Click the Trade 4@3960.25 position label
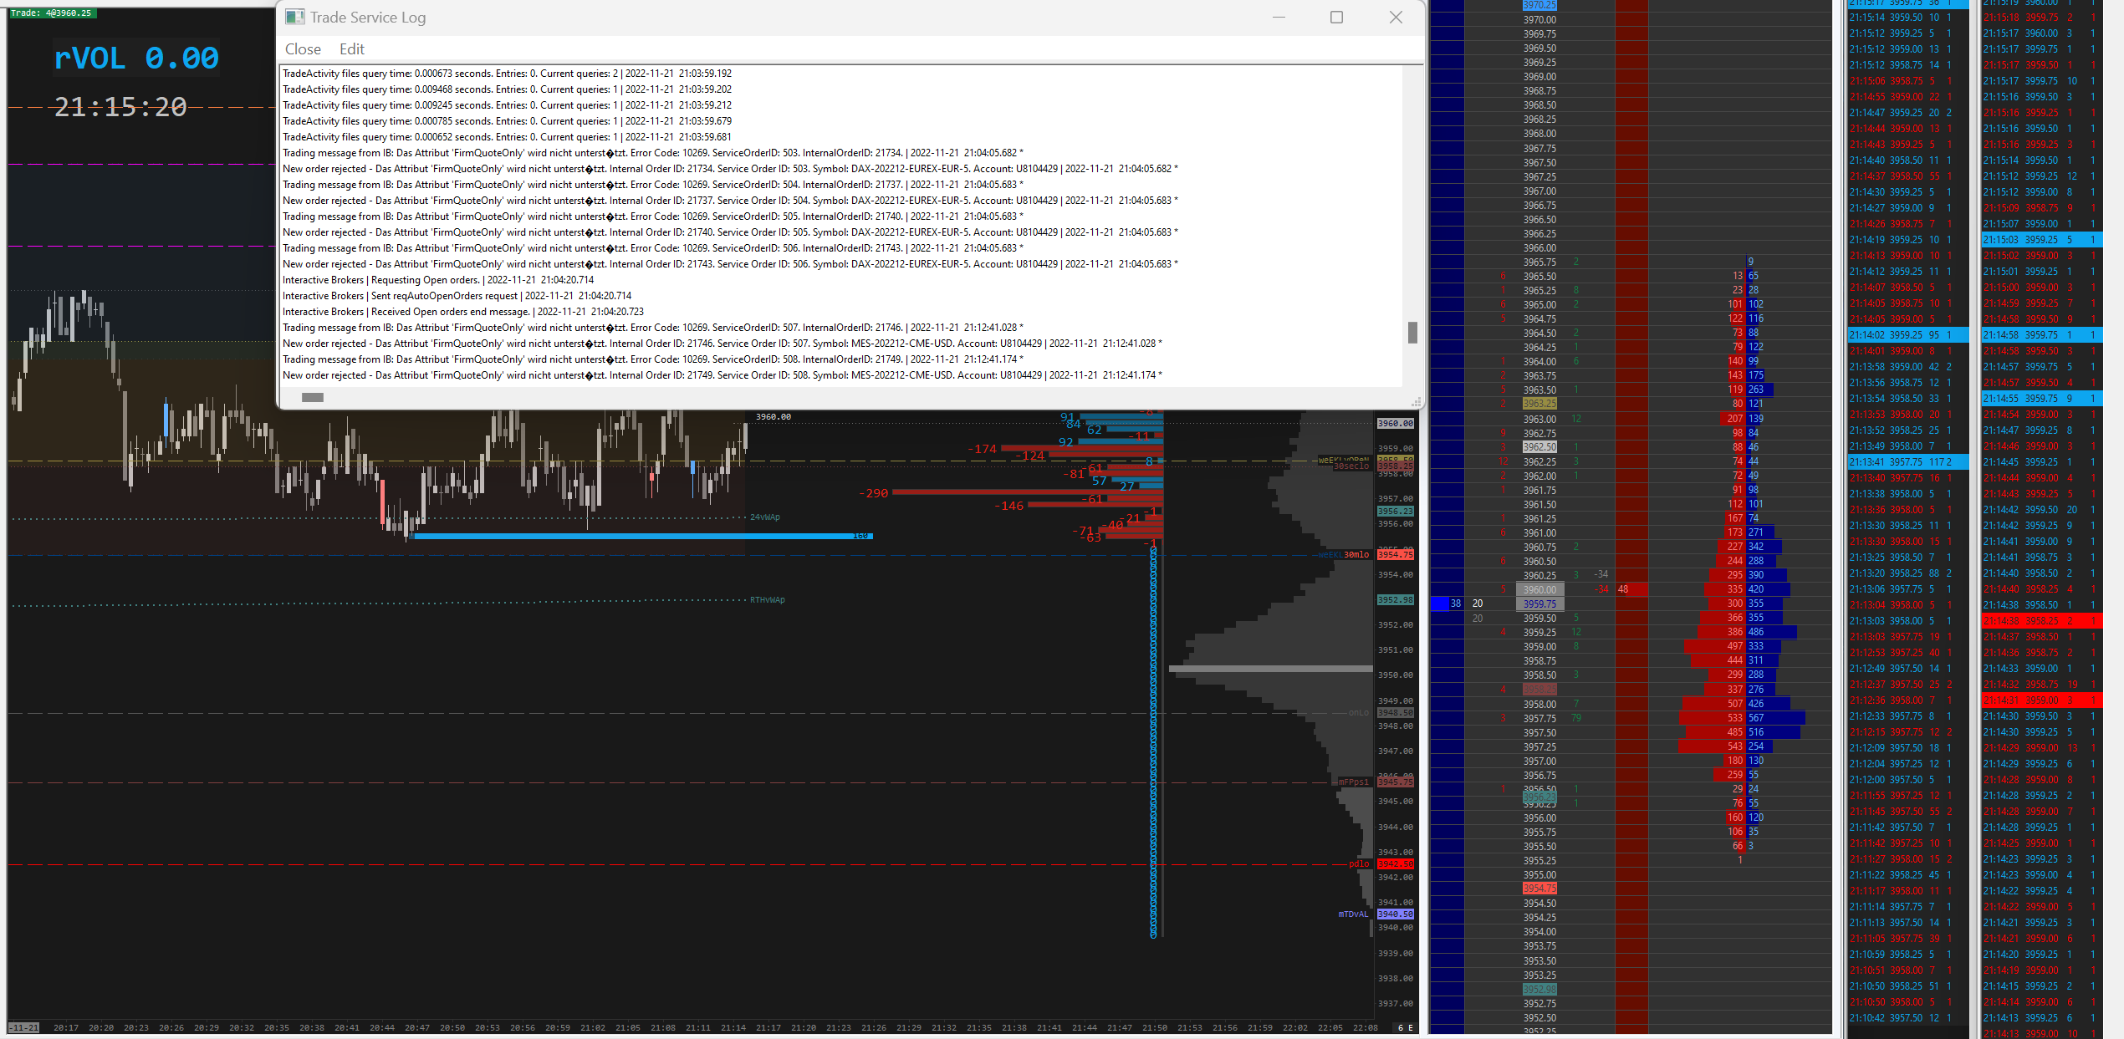 click(x=52, y=13)
